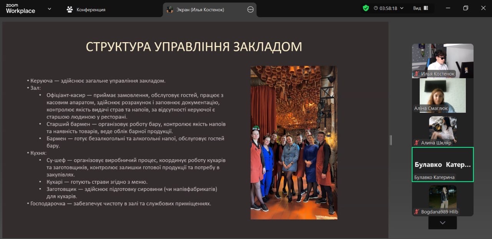
Task: Select Аліна Смаглюк video thumbnail
Action: tap(443, 96)
